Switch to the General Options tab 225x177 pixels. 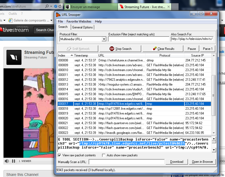(82, 27)
